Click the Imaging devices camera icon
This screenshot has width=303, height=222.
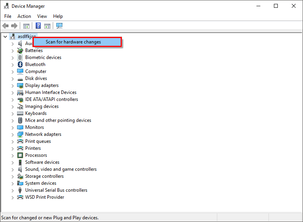(20, 107)
